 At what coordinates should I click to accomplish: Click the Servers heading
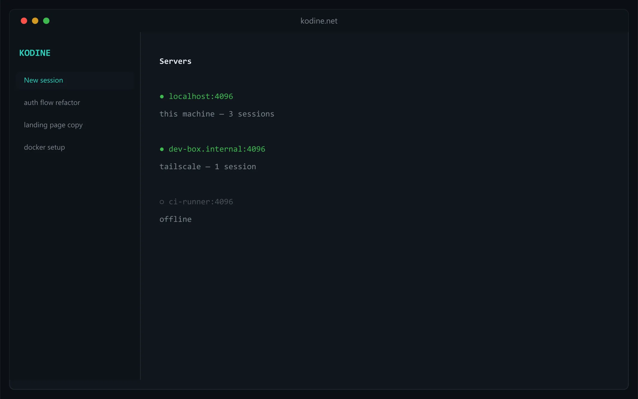pyautogui.click(x=175, y=61)
